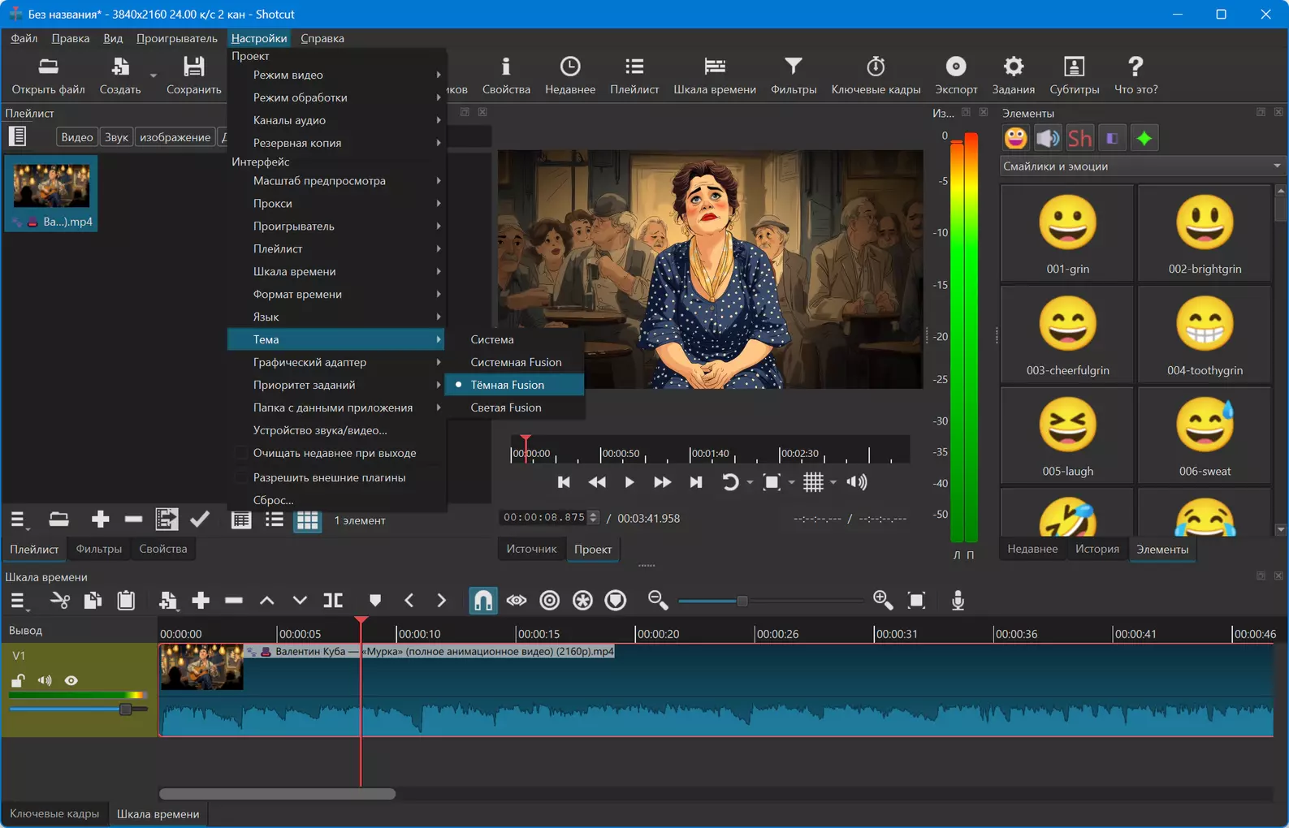Select the Светая Fusion theme option
Image resolution: width=1289 pixels, height=828 pixels.
pyautogui.click(x=515, y=408)
